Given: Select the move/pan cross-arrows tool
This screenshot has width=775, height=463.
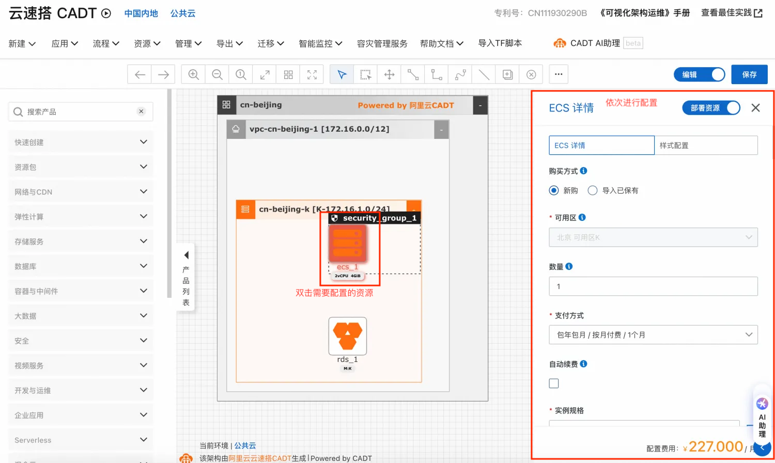Looking at the screenshot, I should coord(390,75).
